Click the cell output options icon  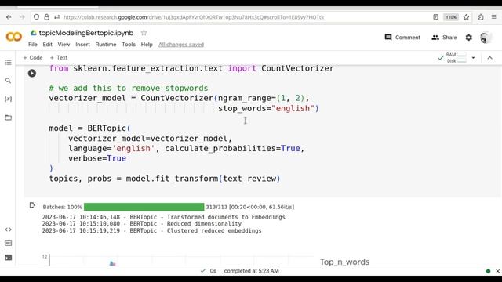[x=32, y=205]
